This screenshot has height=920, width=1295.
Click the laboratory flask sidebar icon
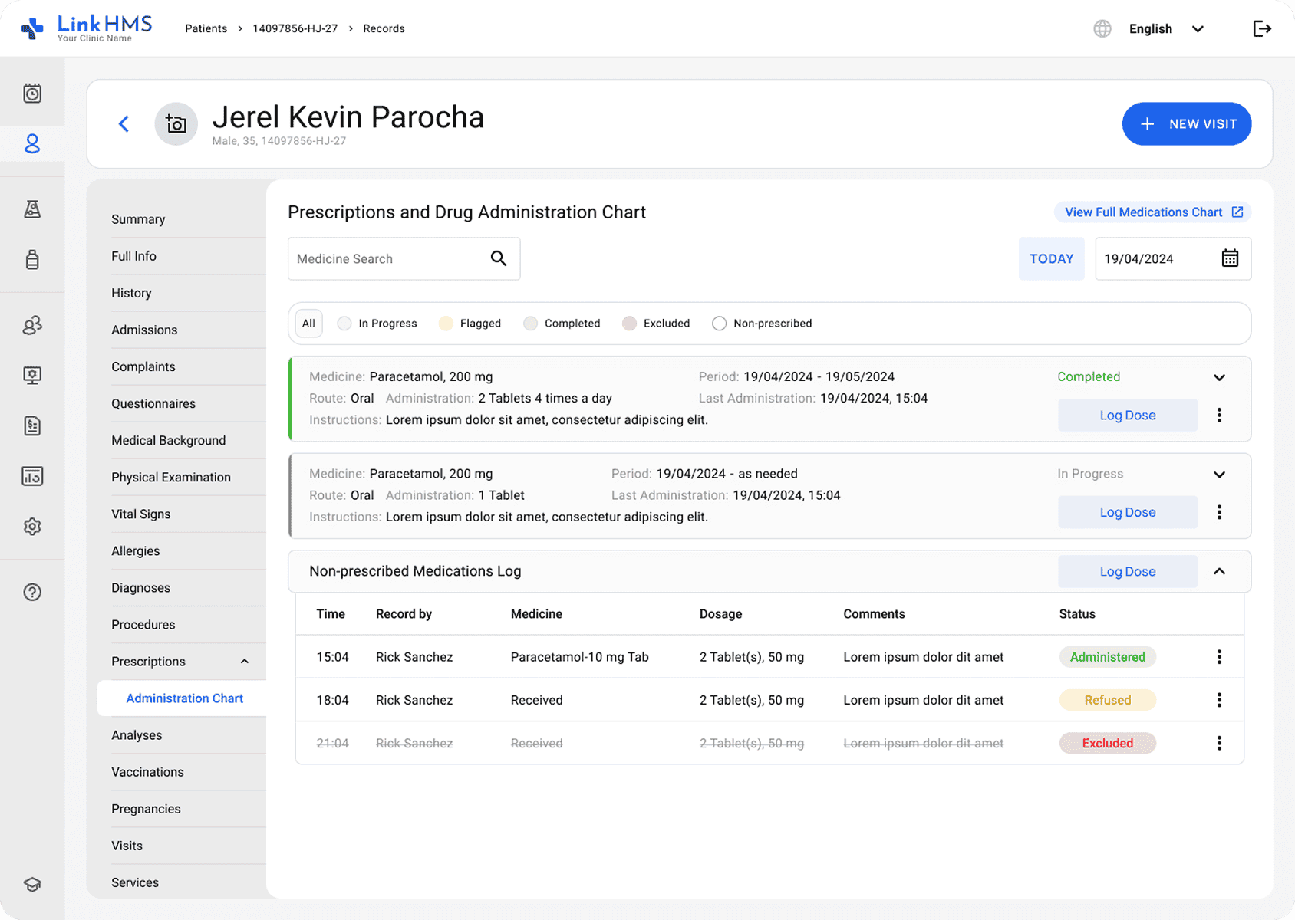click(x=32, y=209)
